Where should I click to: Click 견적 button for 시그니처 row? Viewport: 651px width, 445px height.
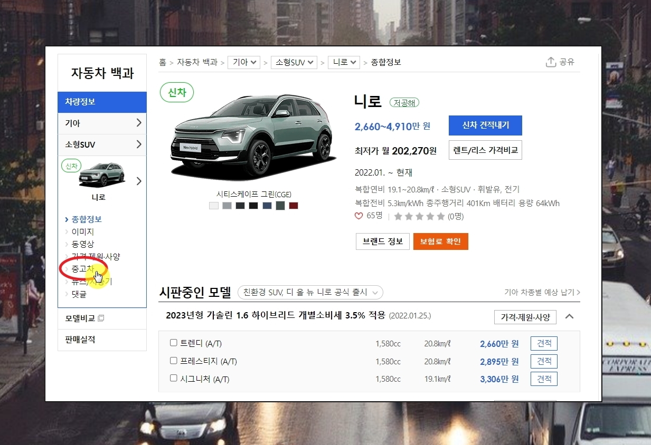[x=544, y=379]
